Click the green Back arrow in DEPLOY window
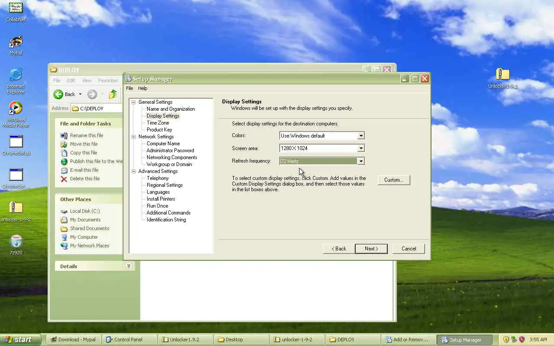This screenshot has height=346, width=554. pyautogui.click(x=58, y=94)
